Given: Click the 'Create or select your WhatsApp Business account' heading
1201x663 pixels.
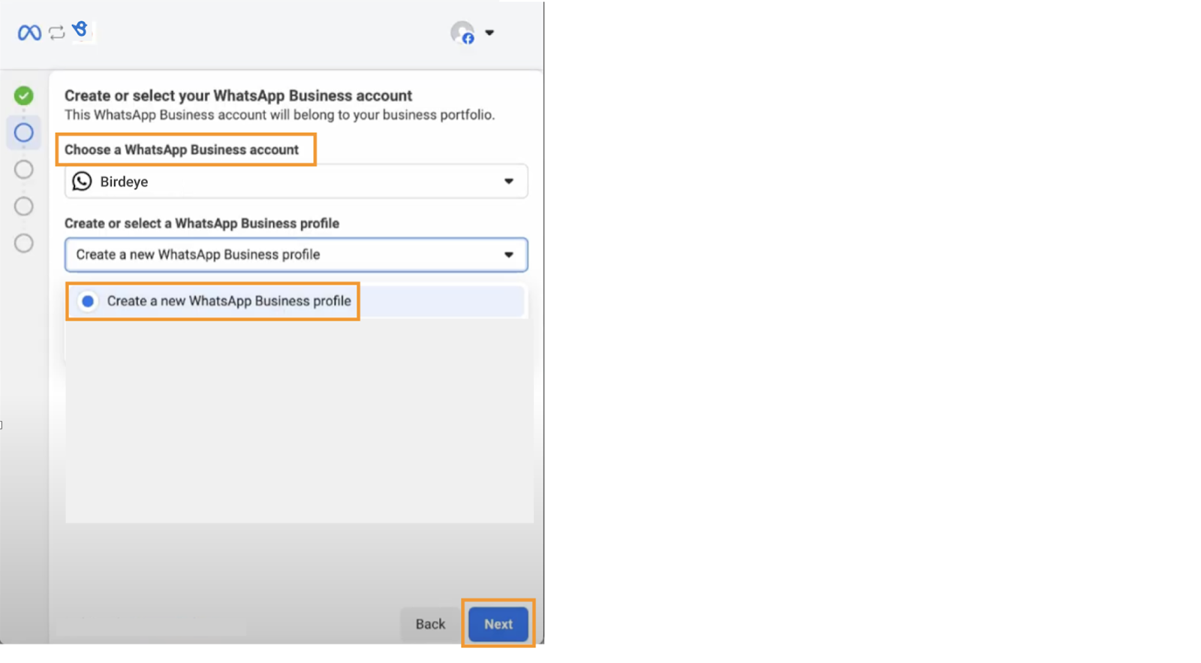Looking at the screenshot, I should [x=238, y=95].
